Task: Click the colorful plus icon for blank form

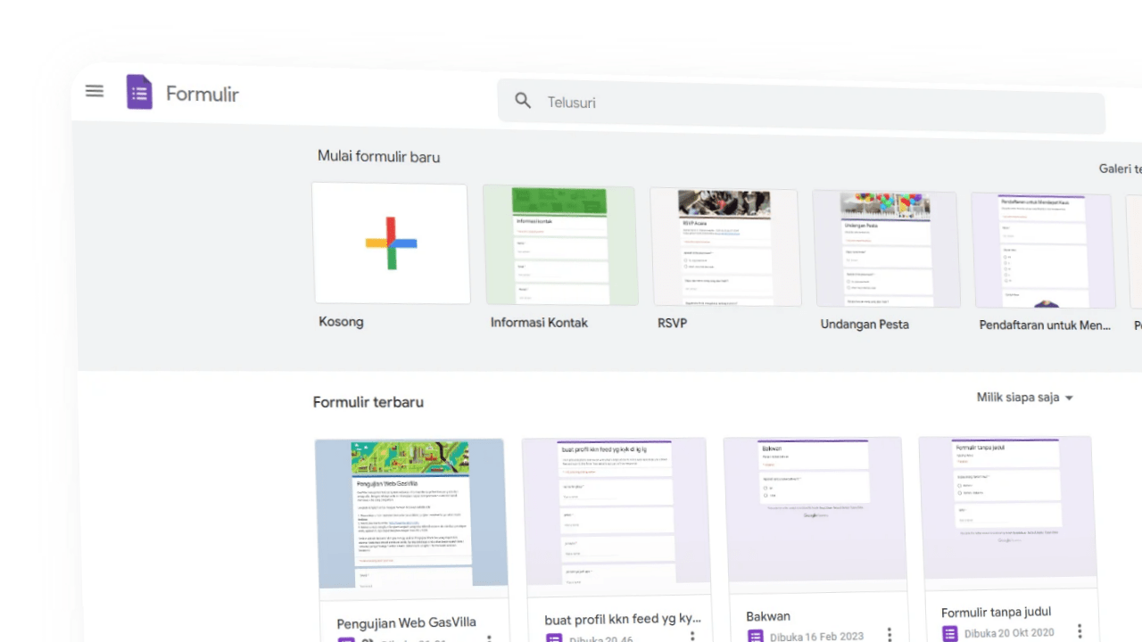Action: pyautogui.click(x=391, y=243)
